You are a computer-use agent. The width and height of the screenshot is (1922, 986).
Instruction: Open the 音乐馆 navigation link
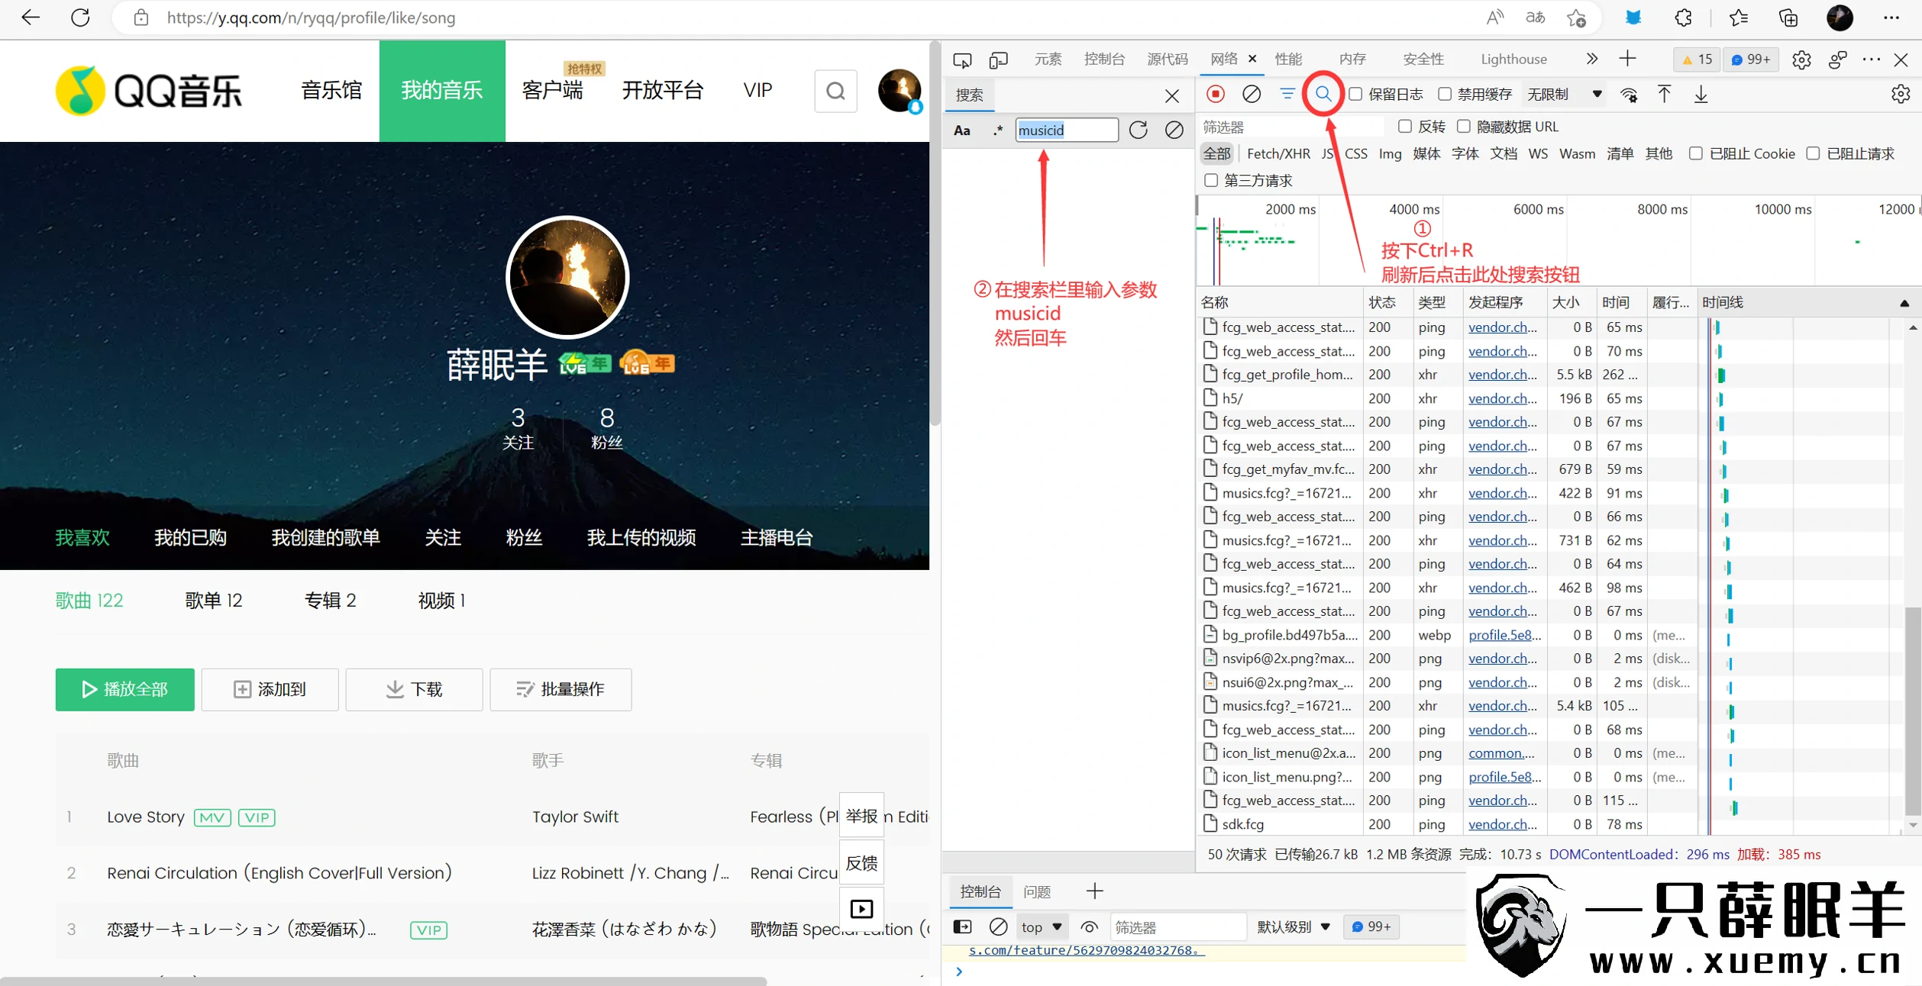[331, 90]
